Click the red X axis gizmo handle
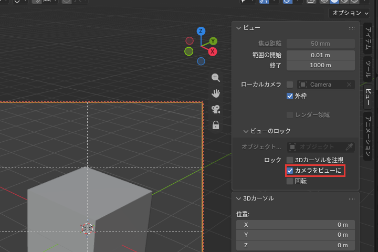Screen dimensions: 378x252 [x=213, y=51]
